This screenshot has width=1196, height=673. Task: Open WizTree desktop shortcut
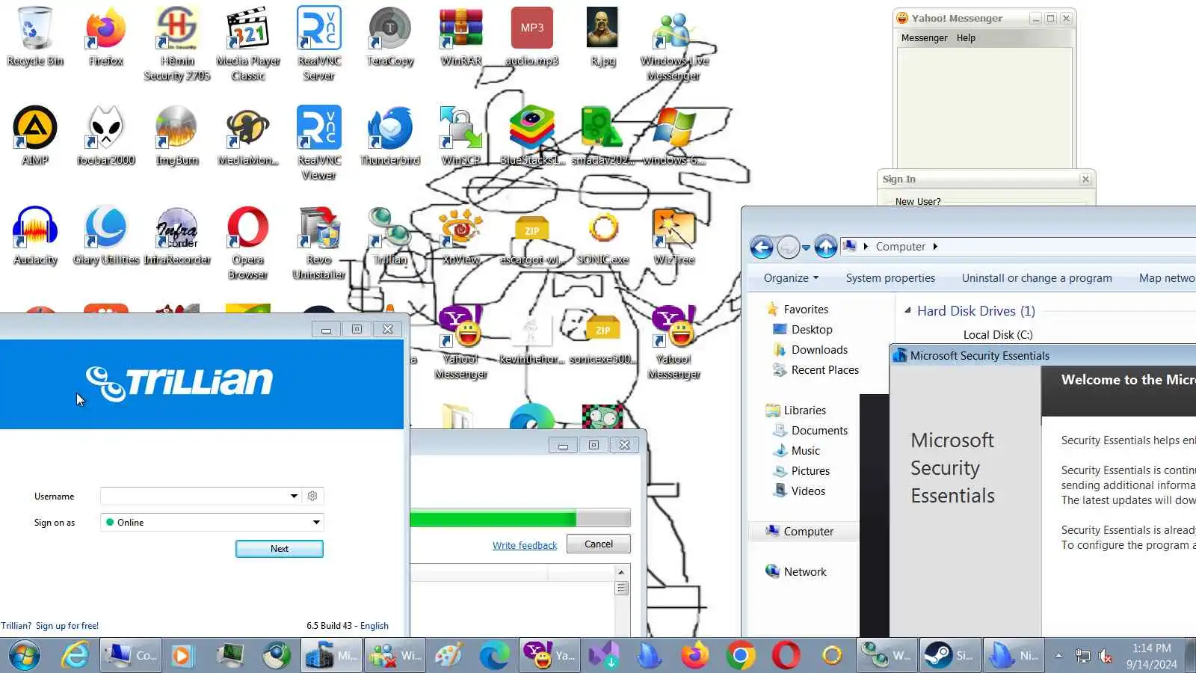pyautogui.click(x=673, y=235)
